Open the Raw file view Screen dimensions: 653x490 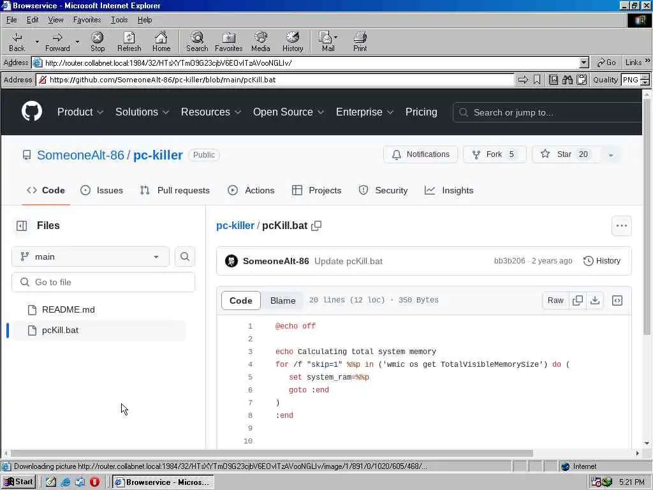click(555, 301)
